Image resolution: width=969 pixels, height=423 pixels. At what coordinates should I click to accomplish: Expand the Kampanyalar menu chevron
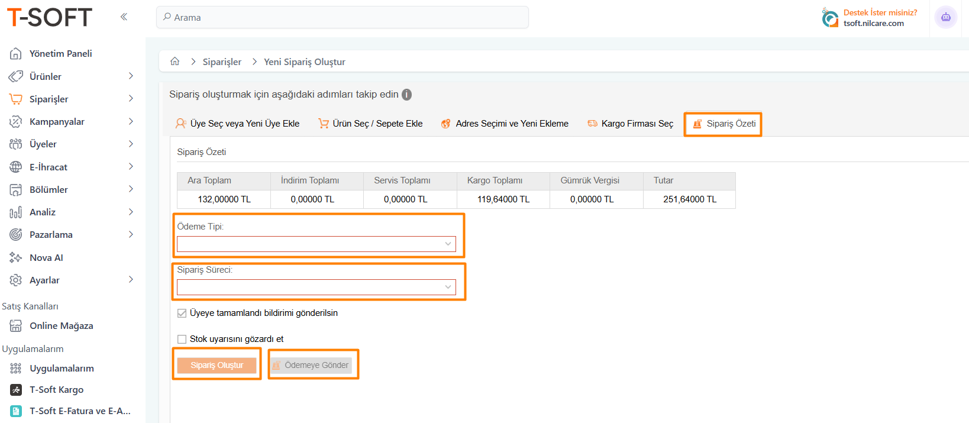tap(131, 121)
